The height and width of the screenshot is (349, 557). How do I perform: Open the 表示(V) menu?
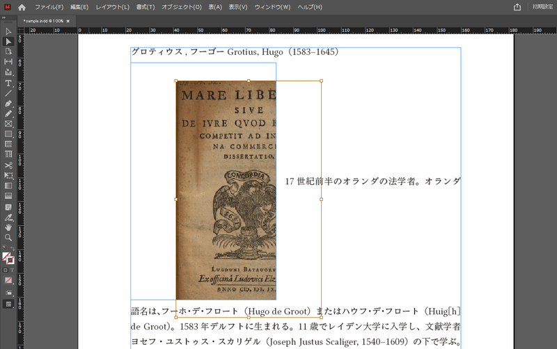(238, 7)
